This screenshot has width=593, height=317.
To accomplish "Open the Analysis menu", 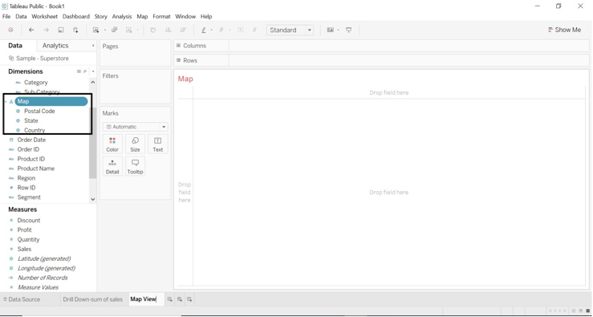I will (122, 17).
